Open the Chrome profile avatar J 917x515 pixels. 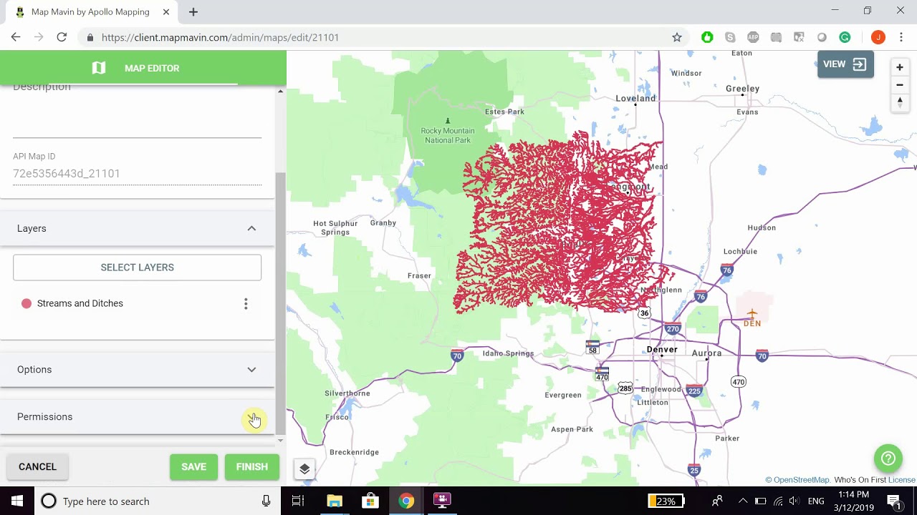click(x=878, y=37)
